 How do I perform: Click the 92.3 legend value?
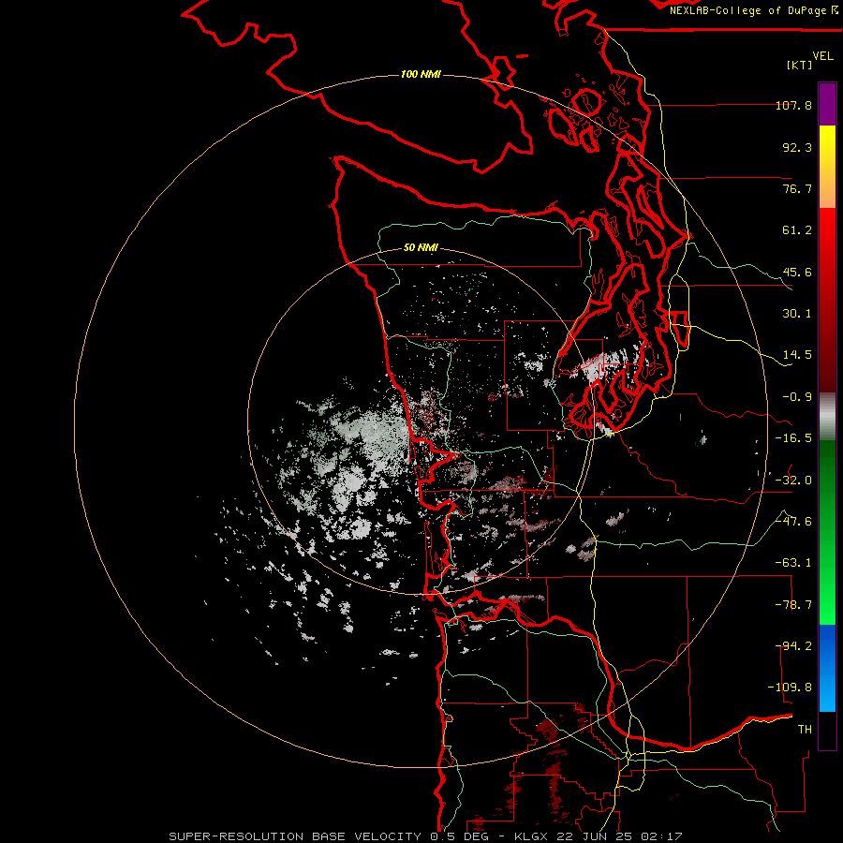pyautogui.click(x=797, y=147)
